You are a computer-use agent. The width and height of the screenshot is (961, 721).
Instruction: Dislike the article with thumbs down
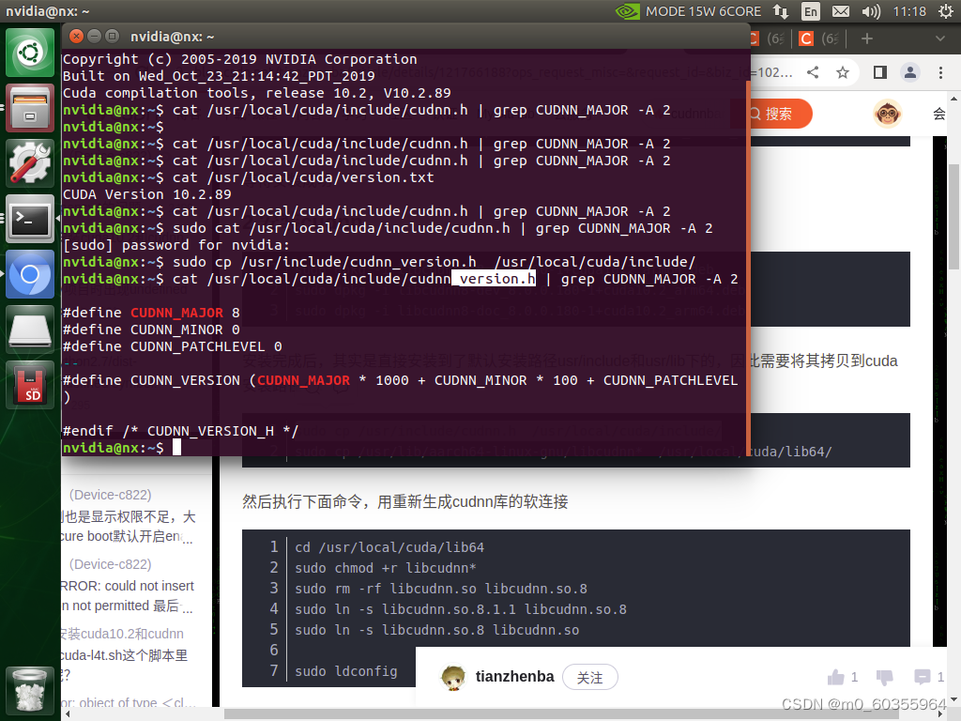click(x=884, y=678)
